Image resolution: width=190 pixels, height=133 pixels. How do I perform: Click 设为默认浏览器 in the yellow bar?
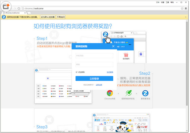point(48,17)
